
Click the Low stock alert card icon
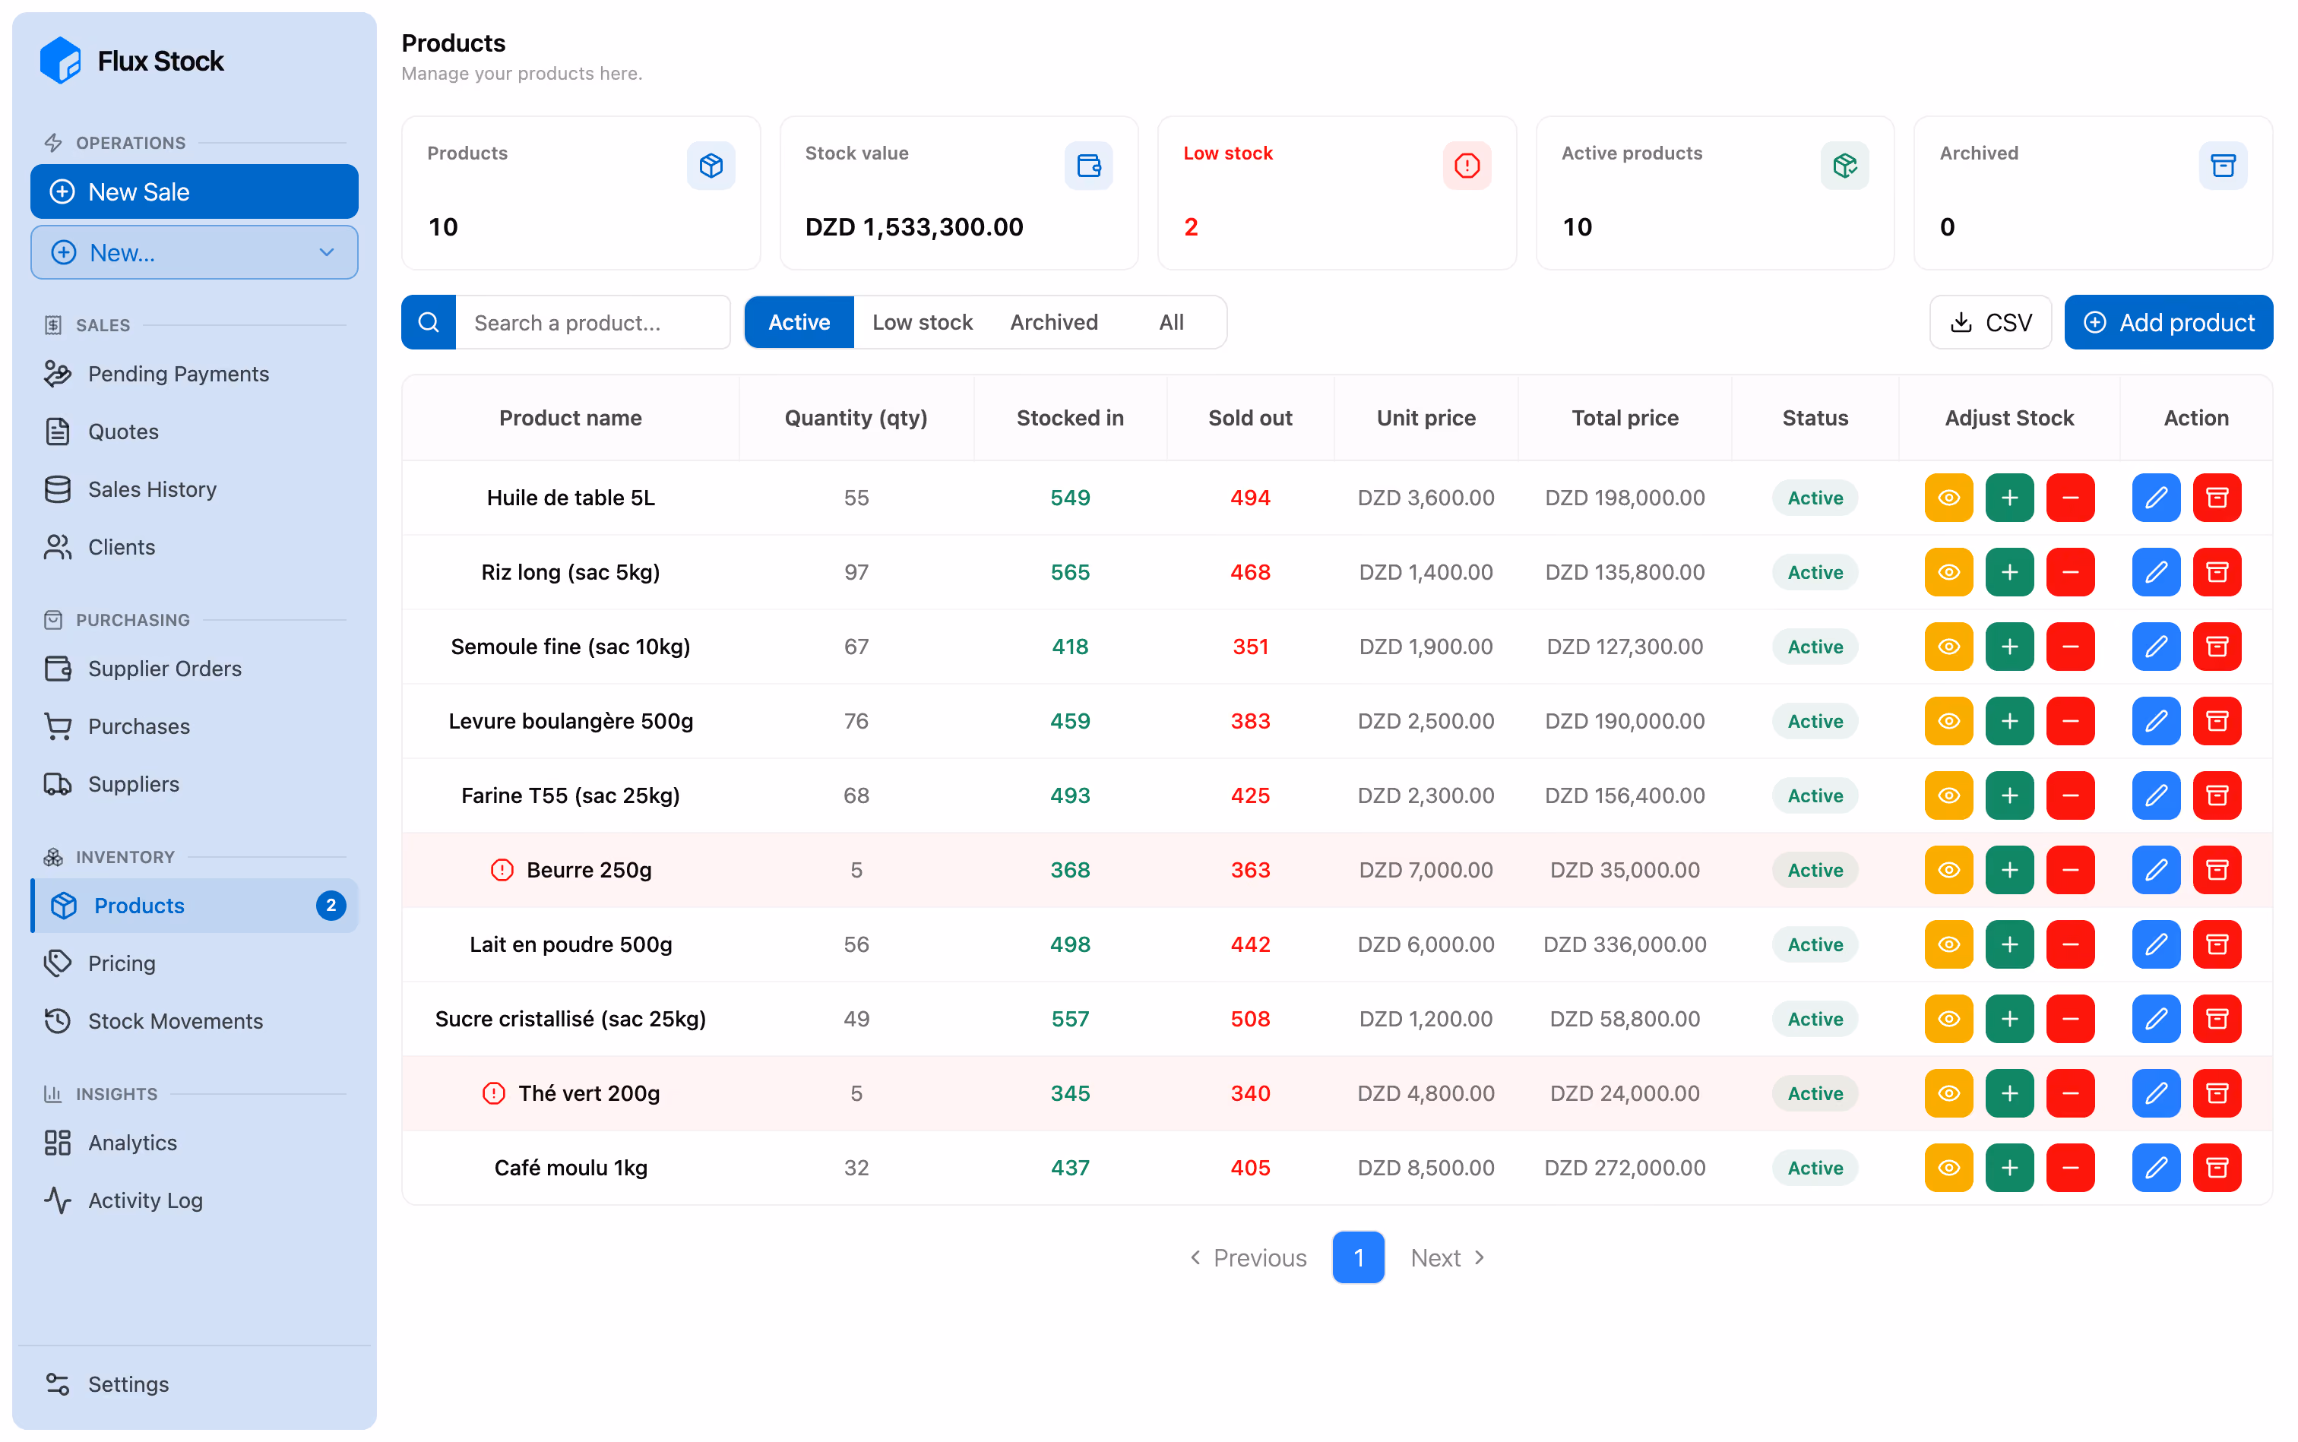point(1466,166)
